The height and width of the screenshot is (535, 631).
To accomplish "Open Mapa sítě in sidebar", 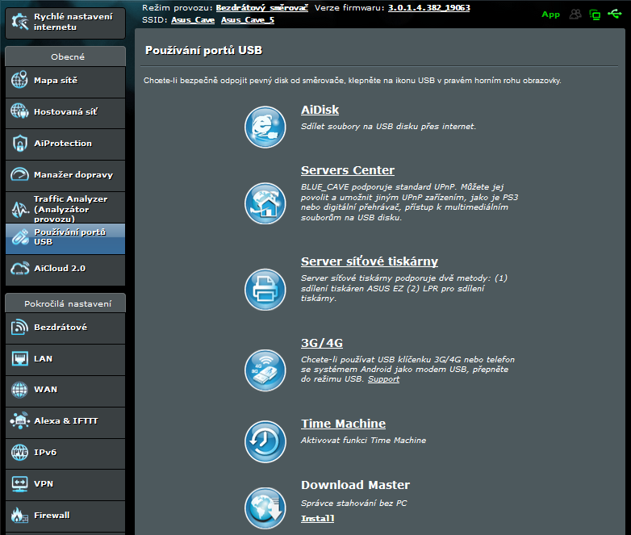I will [x=65, y=81].
